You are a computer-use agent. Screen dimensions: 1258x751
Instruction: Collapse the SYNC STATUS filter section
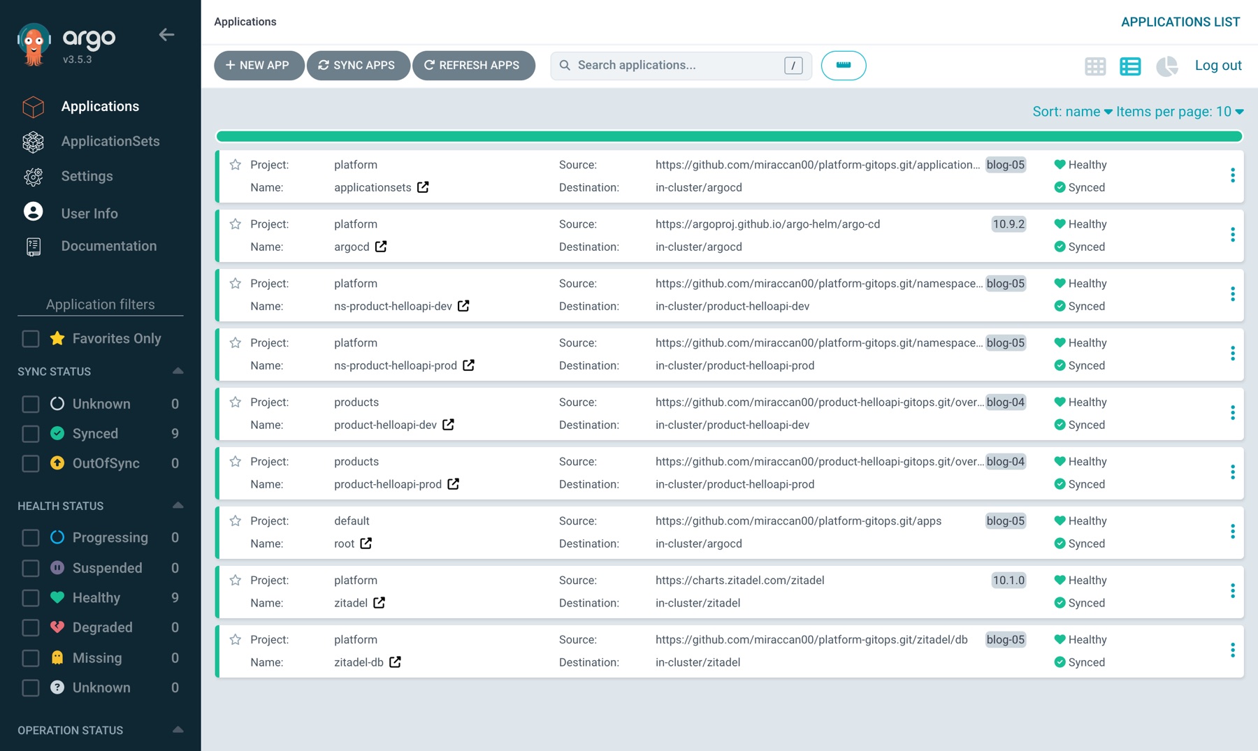(x=178, y=371)
